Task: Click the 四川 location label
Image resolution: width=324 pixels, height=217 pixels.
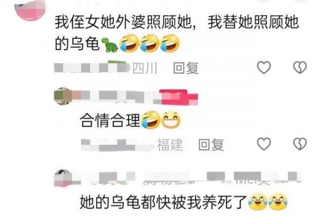Action: point(145,68)
